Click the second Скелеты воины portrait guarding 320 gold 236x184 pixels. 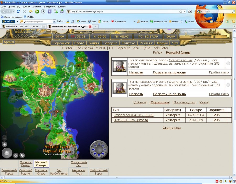pos(120,88)
